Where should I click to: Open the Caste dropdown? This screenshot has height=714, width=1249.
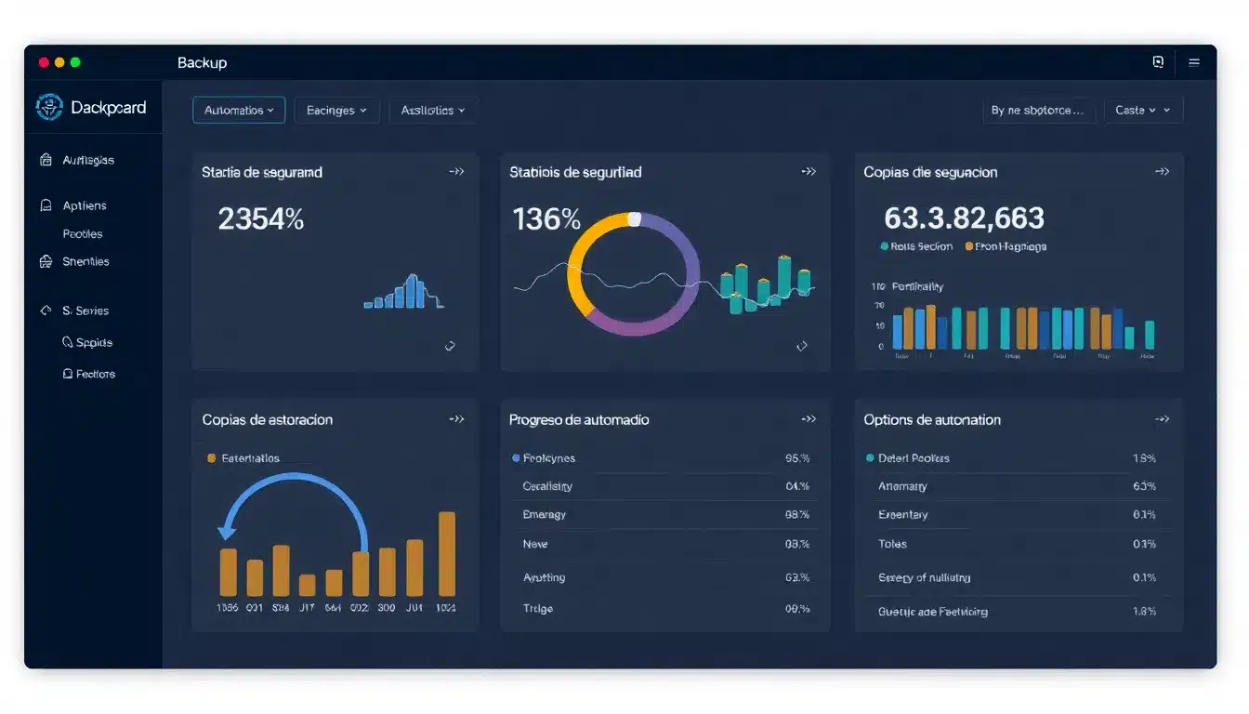click(1144, 109)
